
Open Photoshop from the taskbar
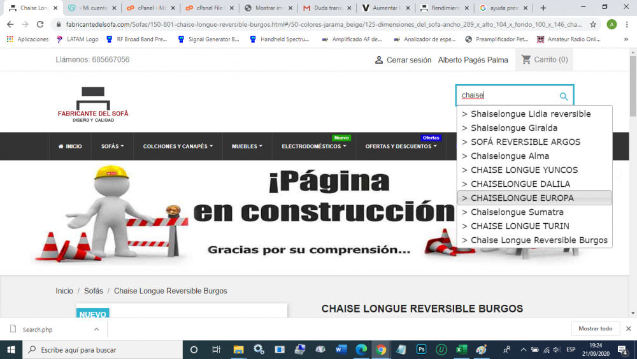421,349
